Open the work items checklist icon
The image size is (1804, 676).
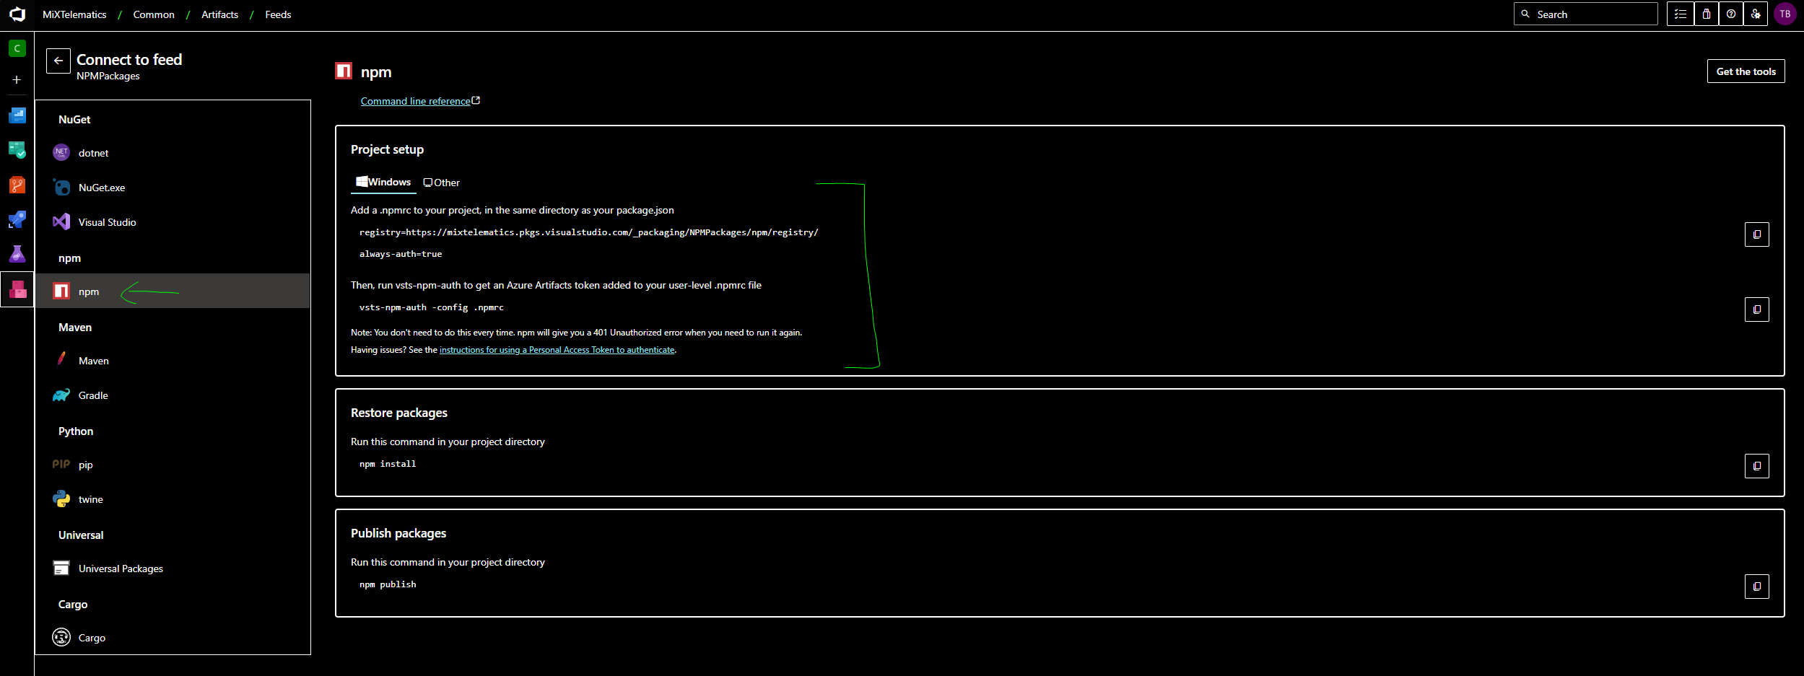[x=1681, y=14]
